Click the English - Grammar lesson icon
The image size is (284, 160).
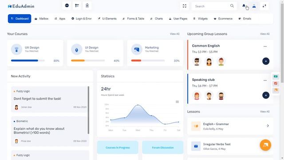[196, 126]
